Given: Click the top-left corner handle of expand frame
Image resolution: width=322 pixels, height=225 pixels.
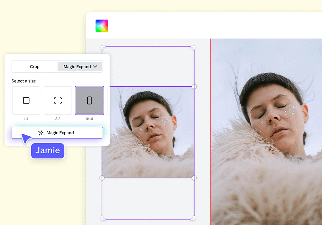Looking at the screenshot, I should click(103, 48).
